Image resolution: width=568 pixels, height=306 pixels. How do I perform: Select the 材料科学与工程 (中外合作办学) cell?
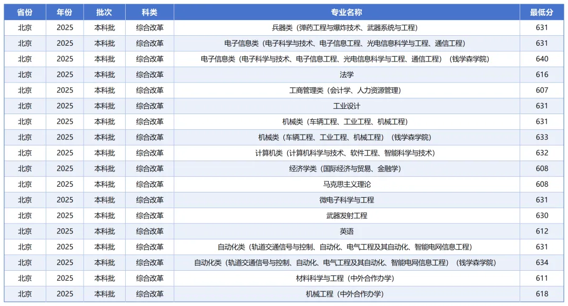coord(347,279)
